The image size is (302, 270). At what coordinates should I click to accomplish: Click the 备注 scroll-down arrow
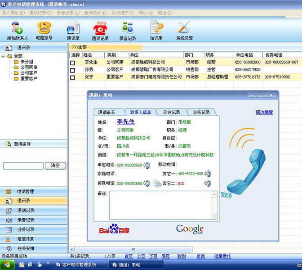point(214,216)
